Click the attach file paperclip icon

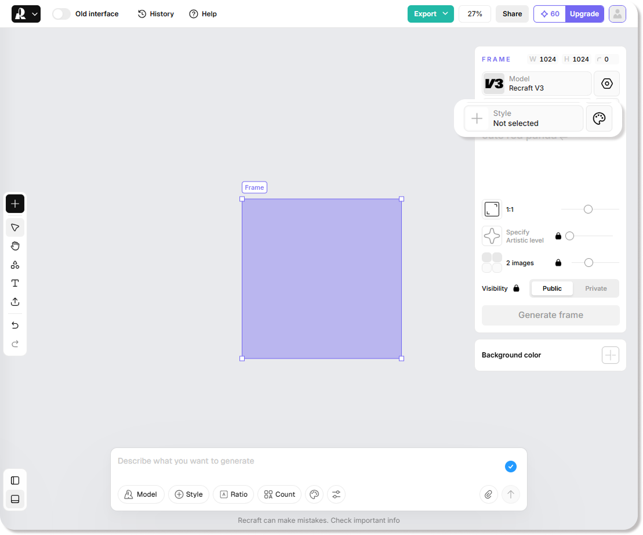[488, 494]
